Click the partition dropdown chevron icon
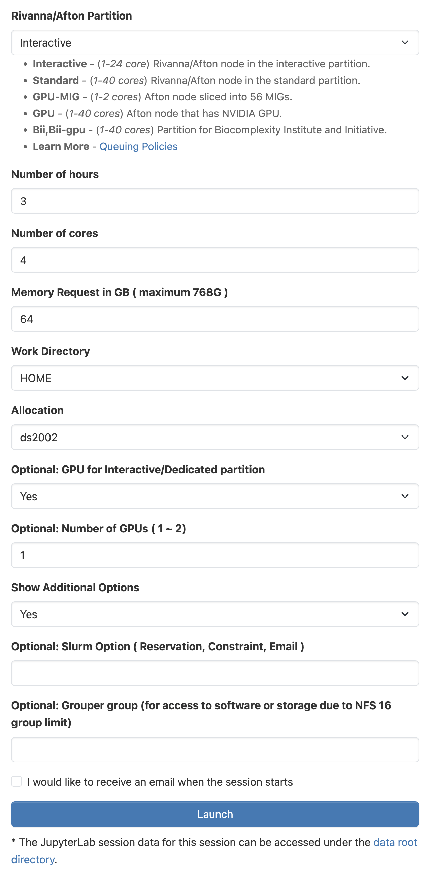This screenshot has height=871, width=433. 405,42
